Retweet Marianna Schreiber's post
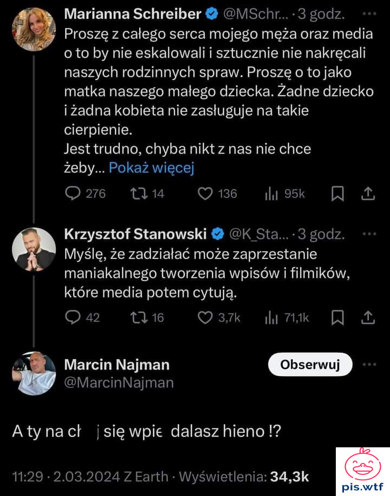390x496 pixels. tap(135, 193)
